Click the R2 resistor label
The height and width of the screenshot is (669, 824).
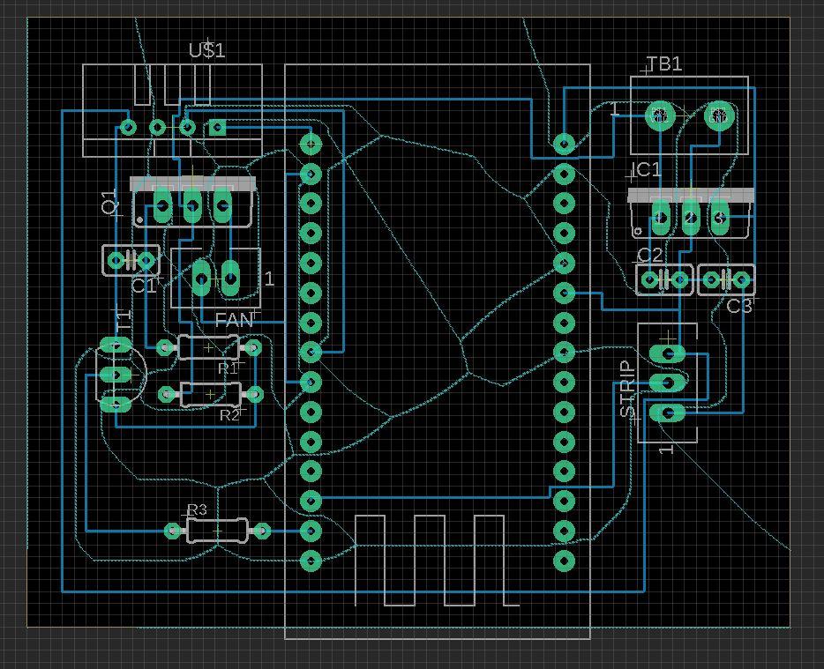tap(229, 415)
